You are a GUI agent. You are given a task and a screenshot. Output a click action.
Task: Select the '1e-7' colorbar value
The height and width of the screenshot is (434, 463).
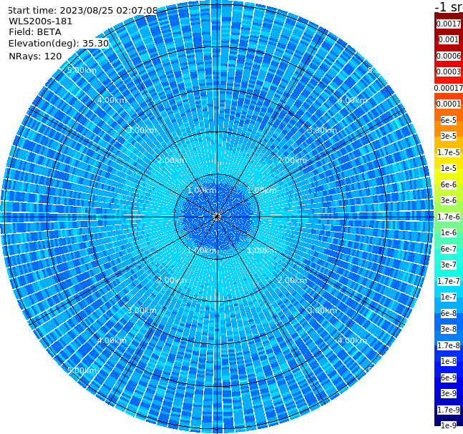pyautogui.click(x=449, y=297)
